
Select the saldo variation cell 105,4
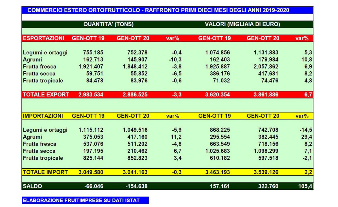(x=305, y=186)
